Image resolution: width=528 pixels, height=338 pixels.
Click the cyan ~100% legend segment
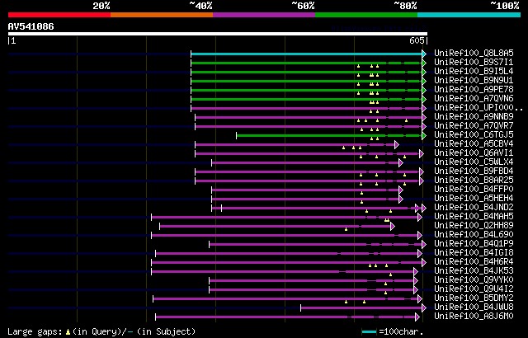[x=469, y=15]
